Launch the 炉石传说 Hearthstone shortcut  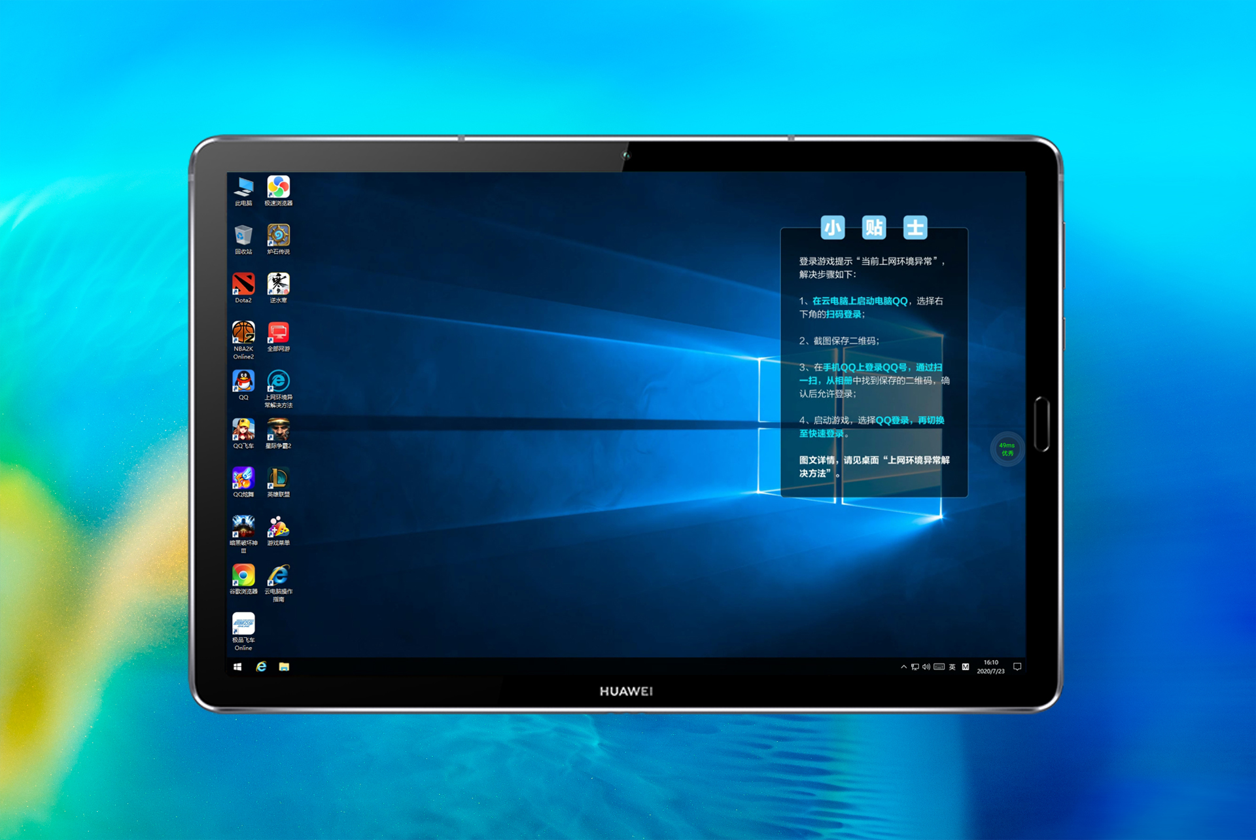coord(279,239)
